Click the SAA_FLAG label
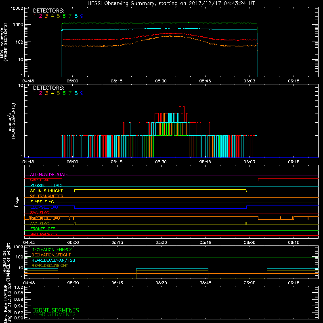 (x=40, y=212)
